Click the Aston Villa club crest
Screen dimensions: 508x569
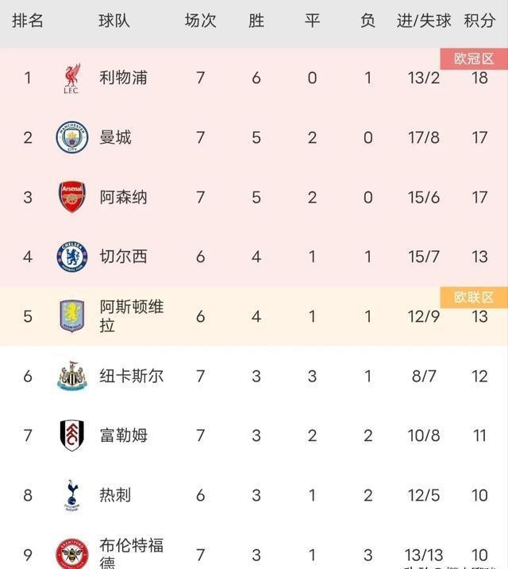(72, 316)
